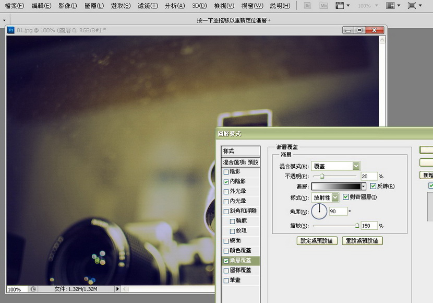Enable the 陰影 drop shadow checkbox
This screenshot has height=303, width=433.
[226, 171]
